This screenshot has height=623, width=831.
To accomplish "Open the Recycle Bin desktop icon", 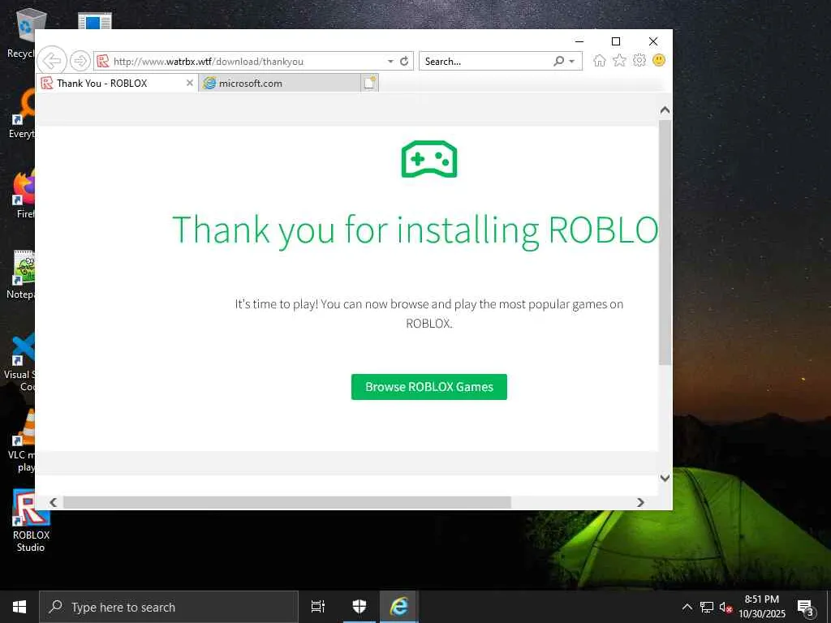I will [21, 34].
